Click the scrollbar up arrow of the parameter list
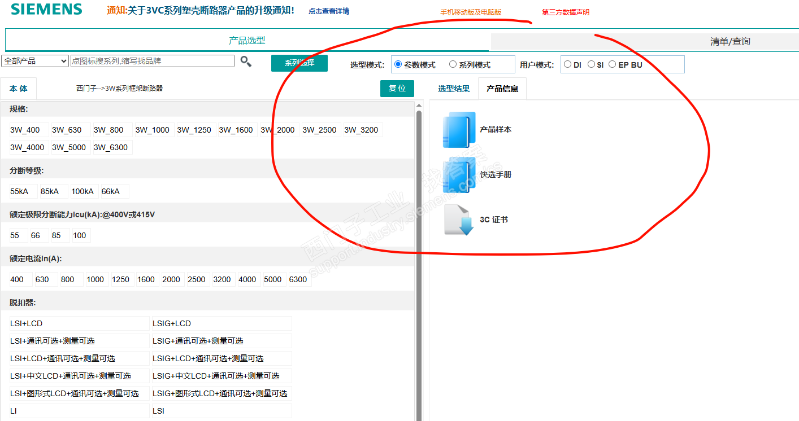 click(419, 106)
